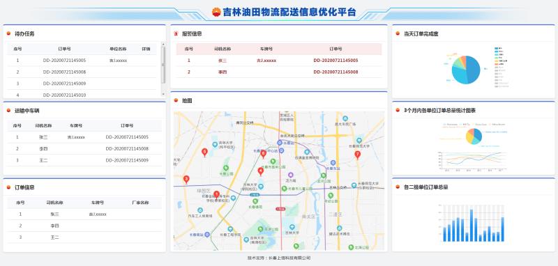Click scroll-down arrow in 待办任务 list

[x=163, y=94]
